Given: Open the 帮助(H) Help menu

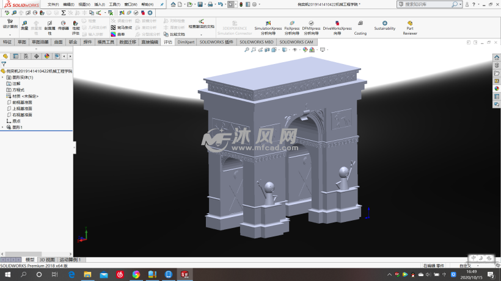Looking at the screenshot, I should coord(147,4).
